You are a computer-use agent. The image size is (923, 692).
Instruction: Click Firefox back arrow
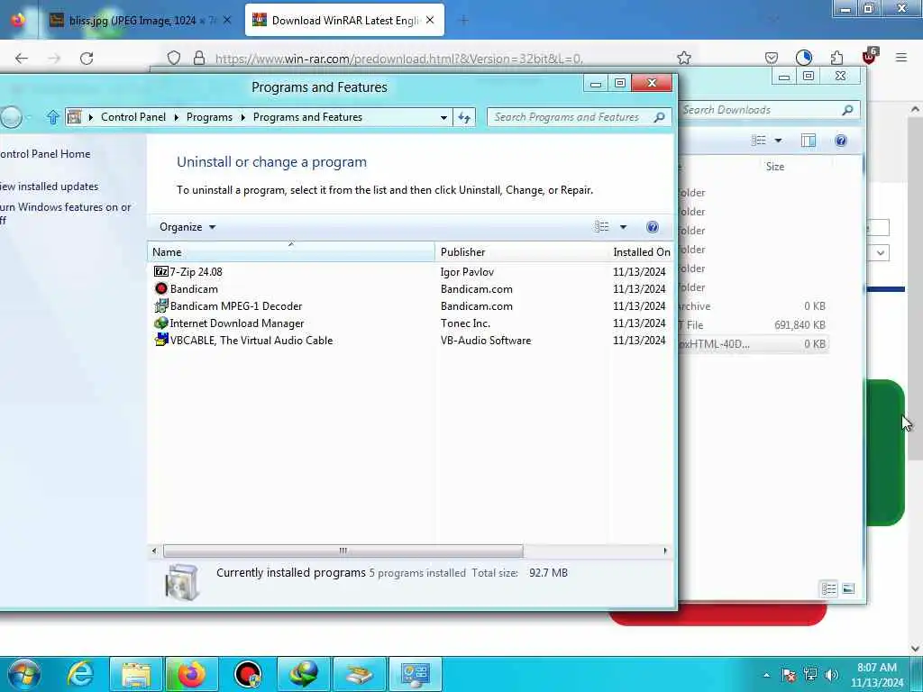pos(22,59)
